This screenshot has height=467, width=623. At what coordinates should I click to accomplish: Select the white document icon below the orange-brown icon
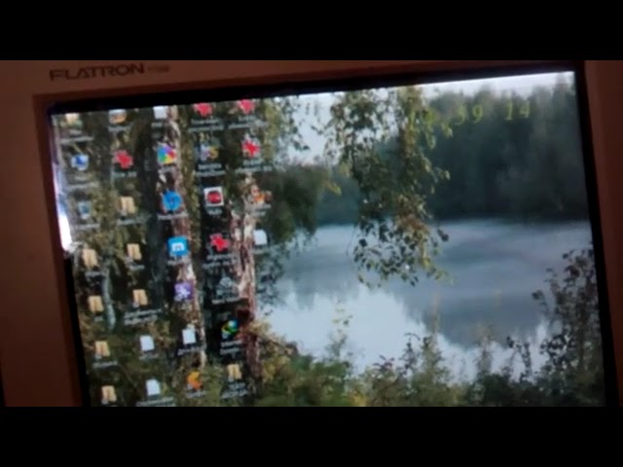click(x=260, y=237)
